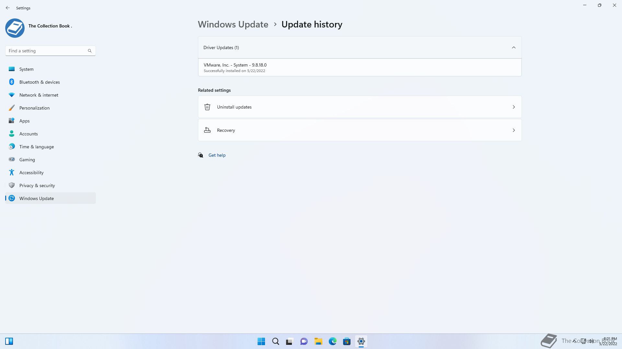Click The Collection Book account name
622x349 pixels.
(x=50, y=26)
